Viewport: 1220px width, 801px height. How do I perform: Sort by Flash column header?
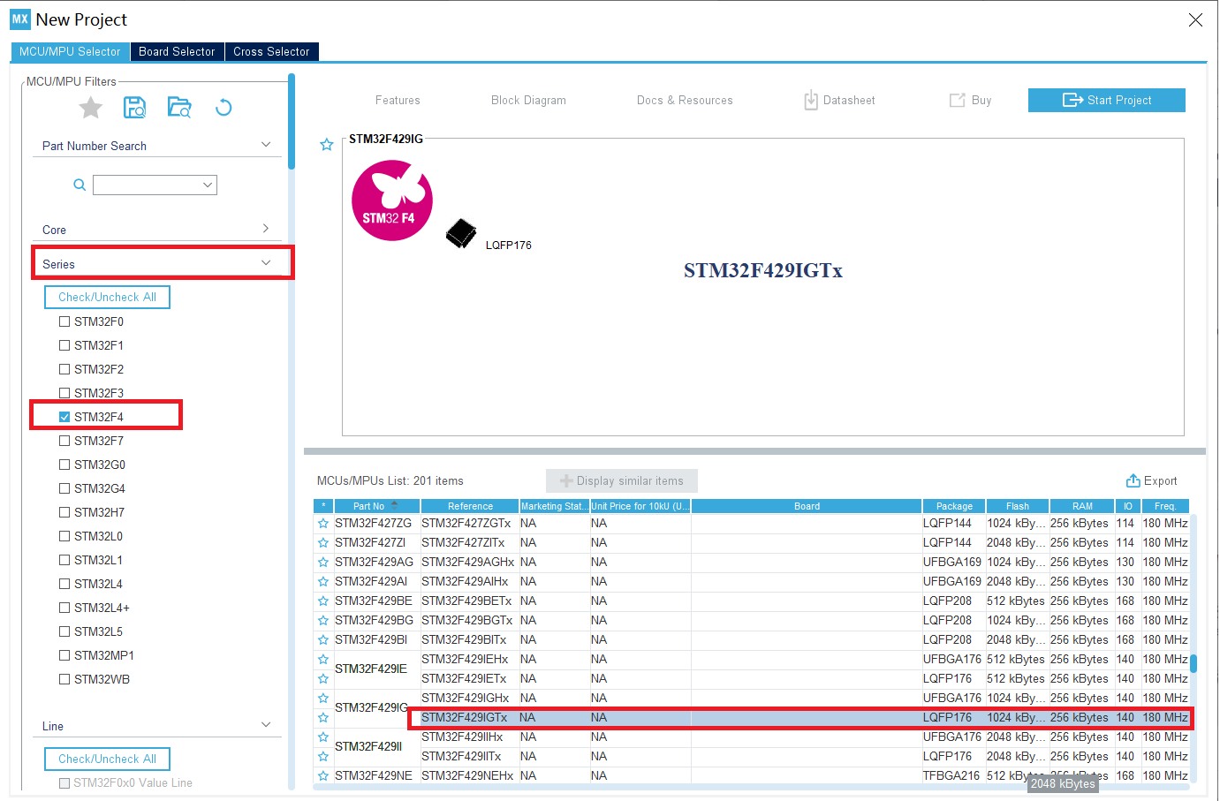[1018, 506]
